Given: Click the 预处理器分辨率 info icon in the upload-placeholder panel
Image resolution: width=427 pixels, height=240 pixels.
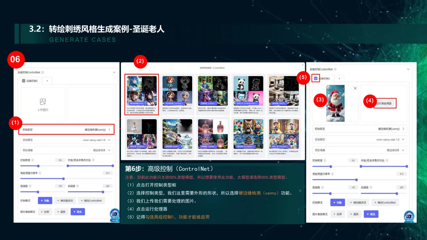Looking at the screenshot, I should [x=40, y=173].
